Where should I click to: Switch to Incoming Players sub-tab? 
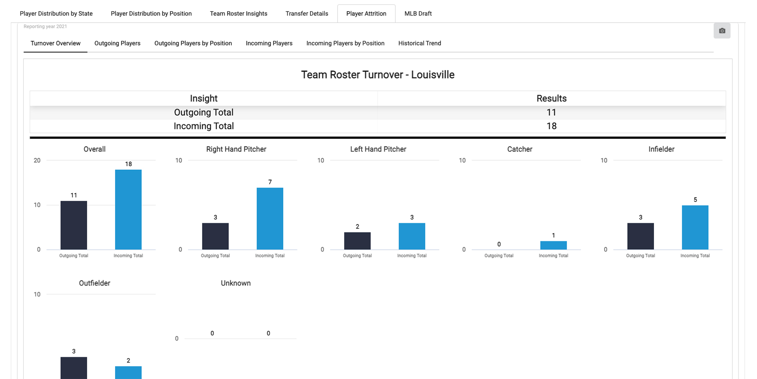click(x=269, y=43)
